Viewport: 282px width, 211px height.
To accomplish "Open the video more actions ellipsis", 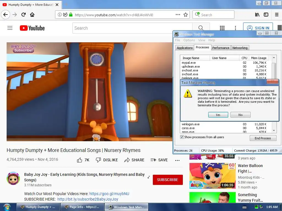I will 177,160.
